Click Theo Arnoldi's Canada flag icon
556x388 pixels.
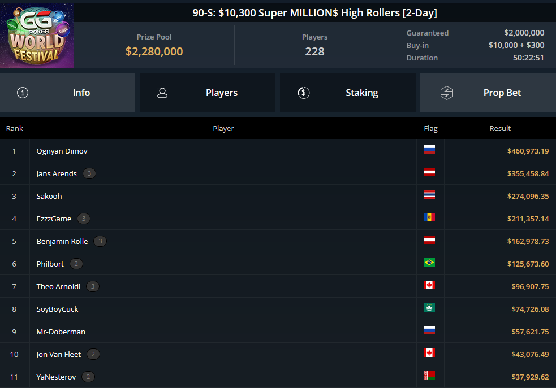coord(429,285)
